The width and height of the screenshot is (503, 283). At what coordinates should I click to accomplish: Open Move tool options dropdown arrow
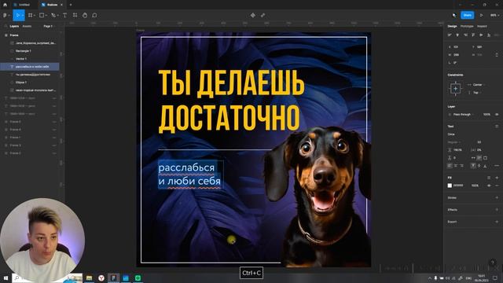pos(23,16)
